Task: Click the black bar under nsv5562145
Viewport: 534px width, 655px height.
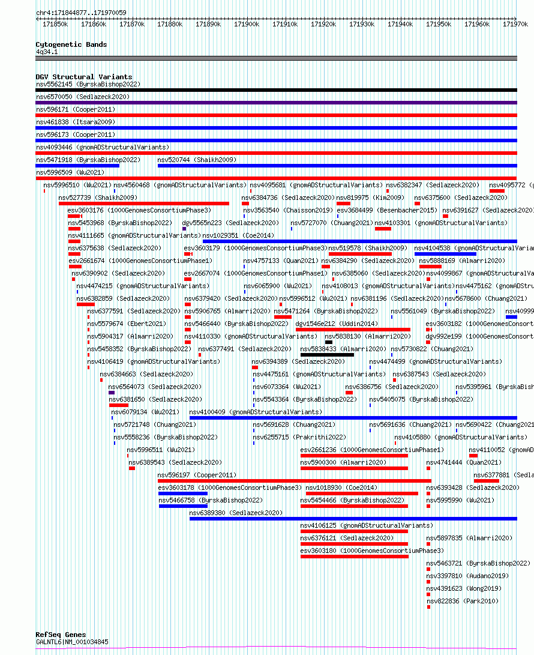Action: click(277, 90)
